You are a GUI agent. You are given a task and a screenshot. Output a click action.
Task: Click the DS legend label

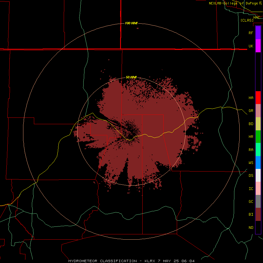pyautogui.click(x=251, y=175)
